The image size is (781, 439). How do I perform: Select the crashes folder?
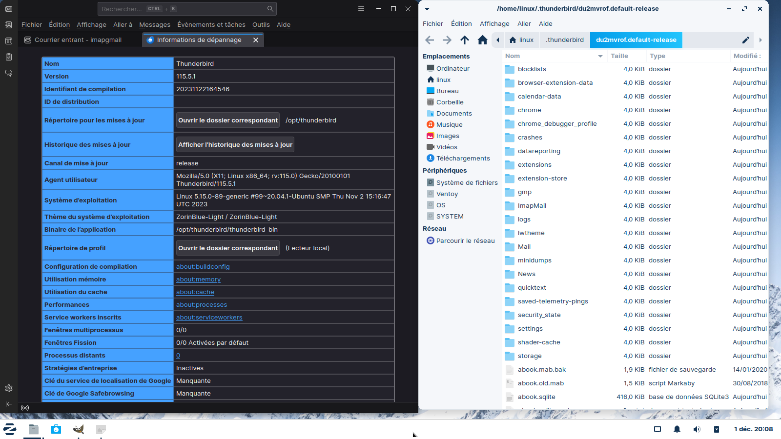tap(530, 138)
